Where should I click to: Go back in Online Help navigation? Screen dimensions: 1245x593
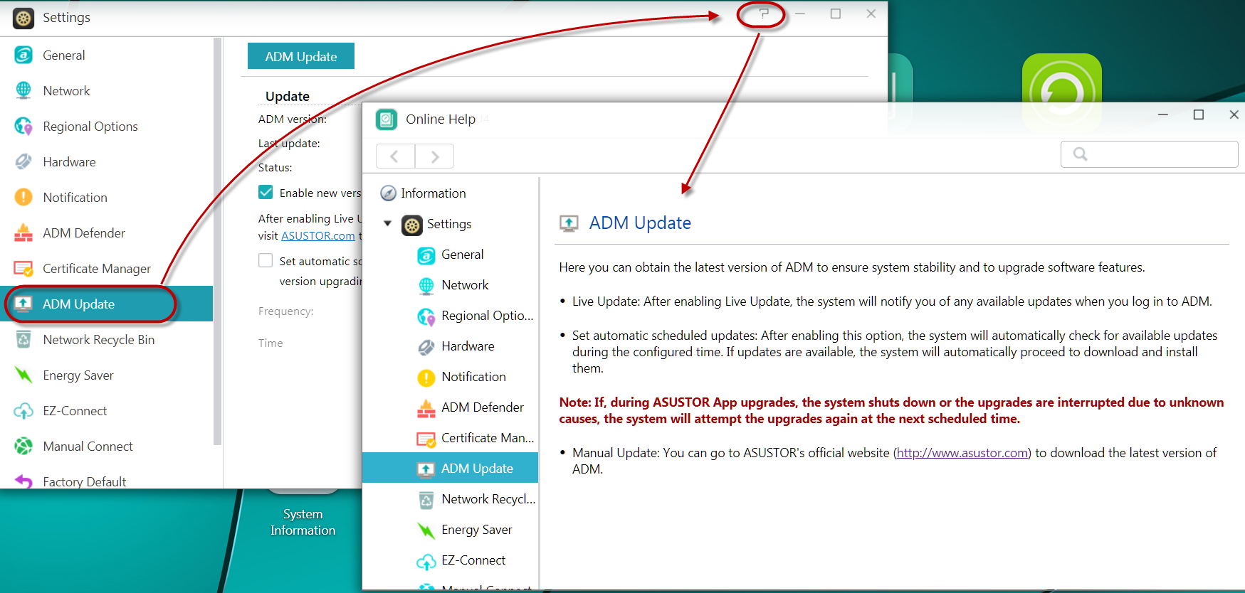[x=395, y=156]
